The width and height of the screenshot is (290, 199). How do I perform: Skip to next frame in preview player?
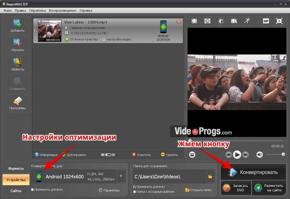(x=246, y=154)
